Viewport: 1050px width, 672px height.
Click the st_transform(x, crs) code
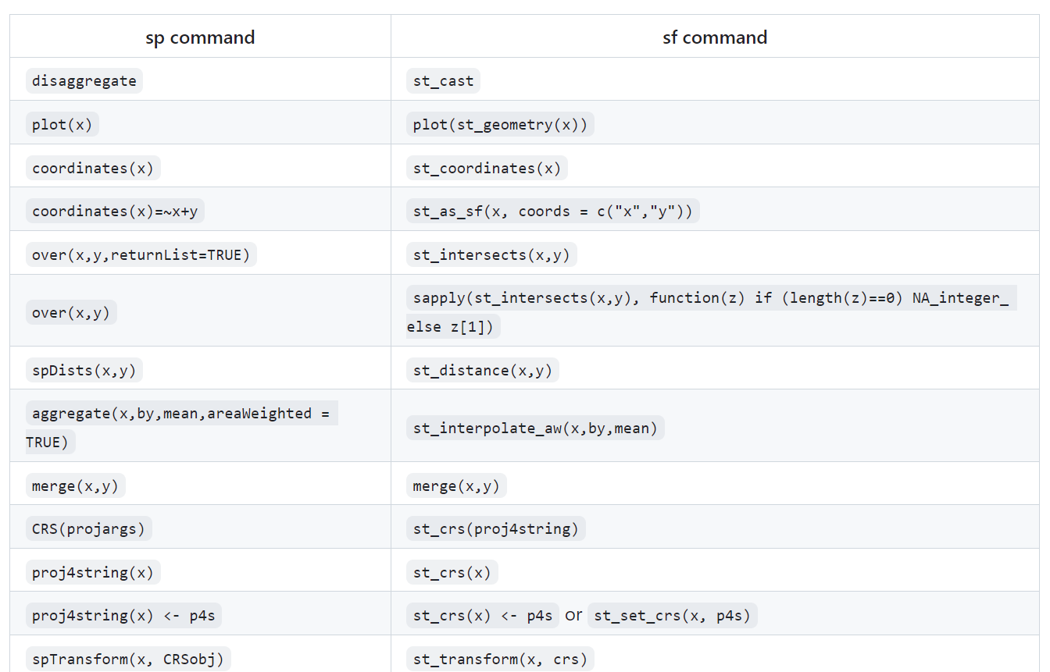(500, 660)
